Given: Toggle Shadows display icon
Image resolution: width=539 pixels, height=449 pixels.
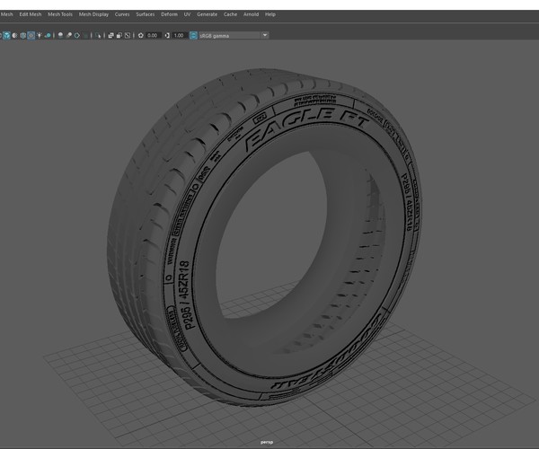Looking at the screenshot, I should point(48,35).
